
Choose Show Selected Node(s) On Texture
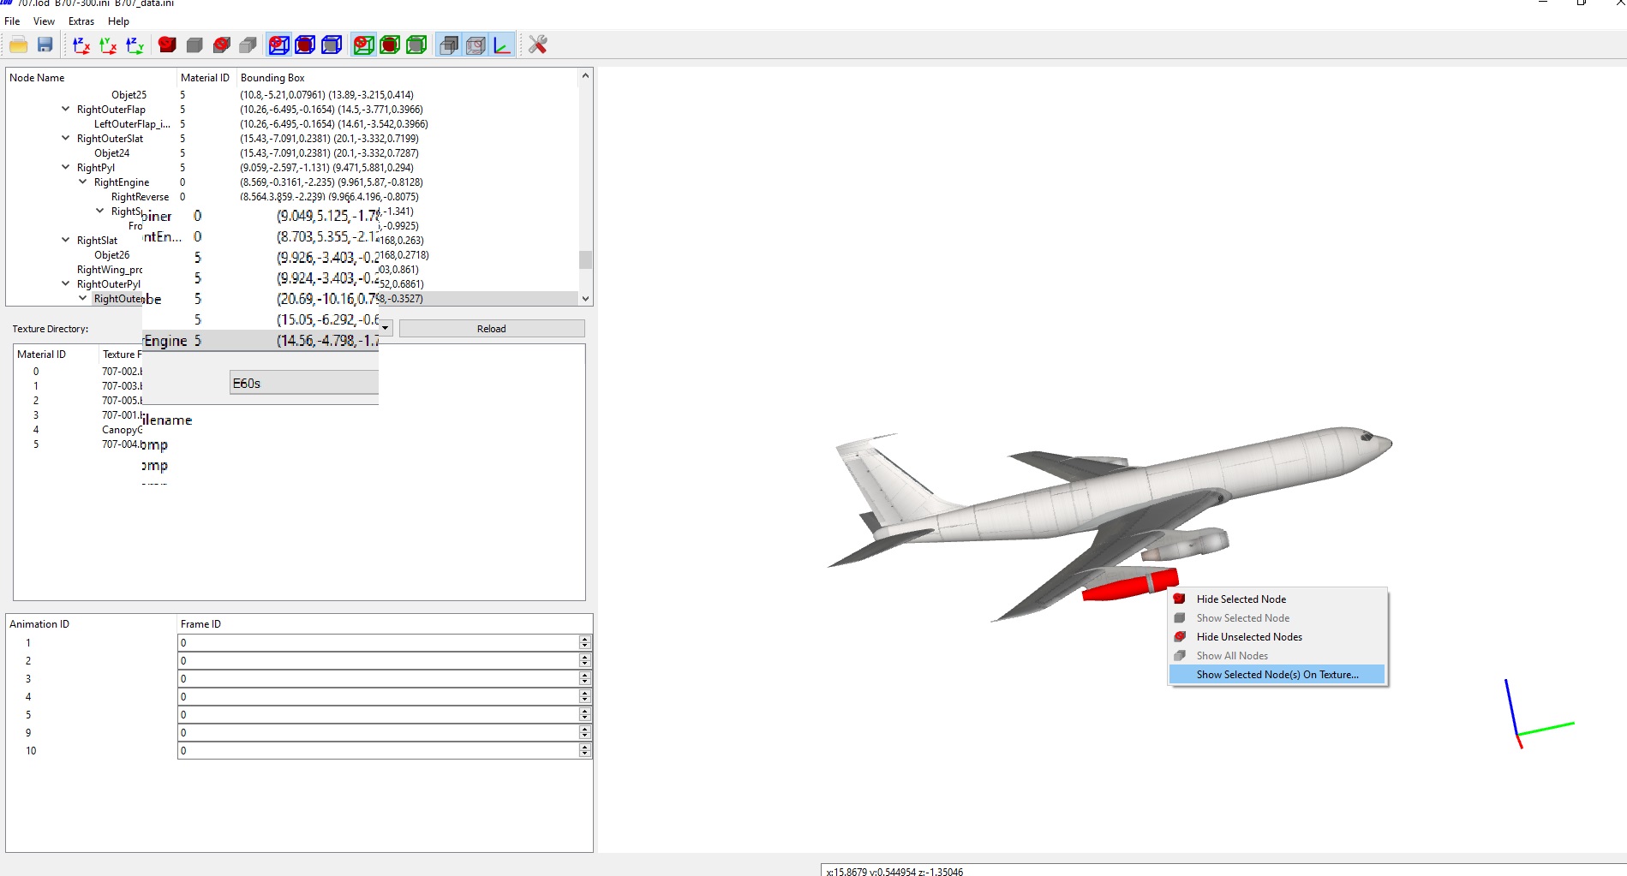(1277, 675)
